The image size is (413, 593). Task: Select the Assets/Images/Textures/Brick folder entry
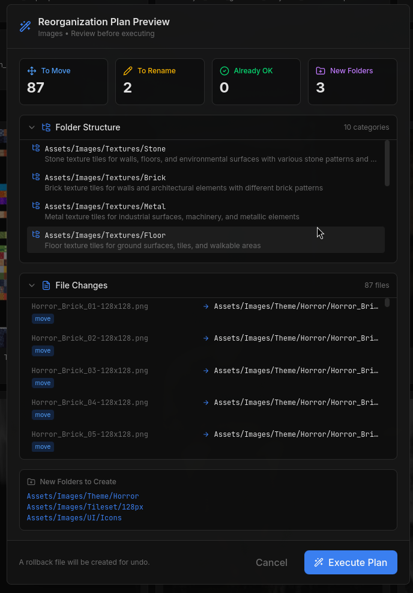tap(105, 178)
